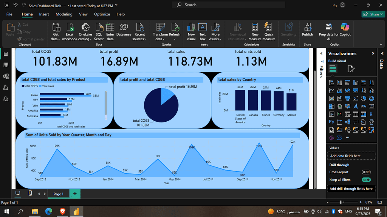
Task: Click the Share button
Action: click(370, 14)
